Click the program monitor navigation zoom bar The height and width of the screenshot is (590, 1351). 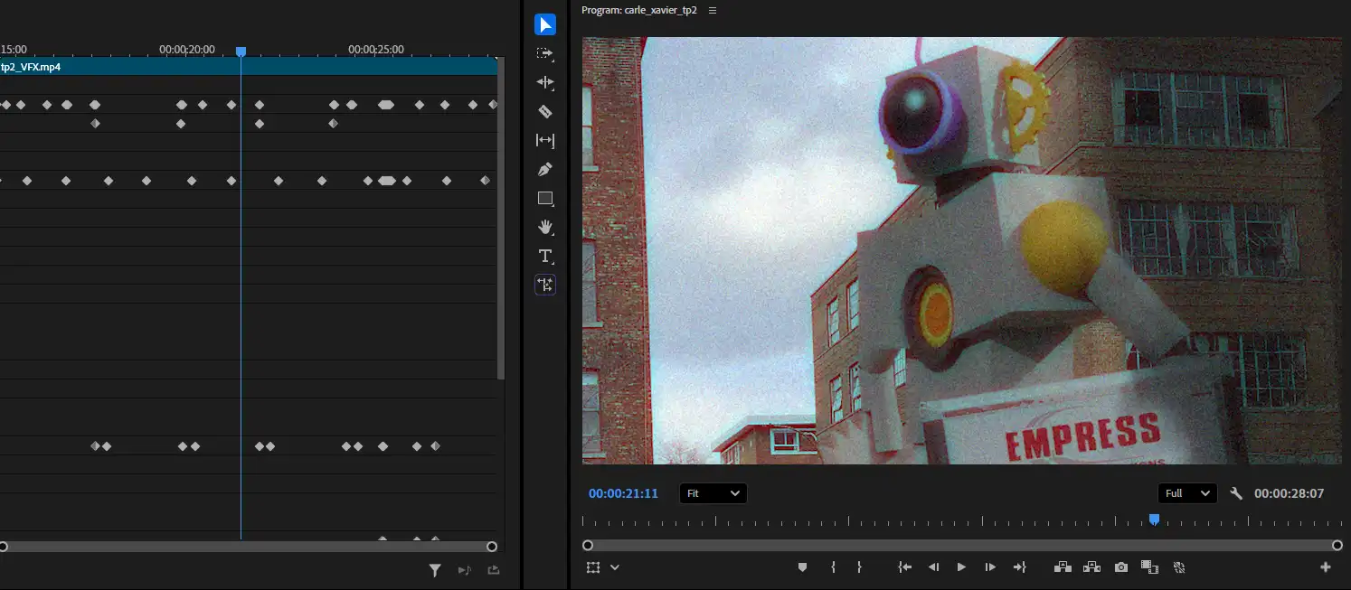pos(962,545)
